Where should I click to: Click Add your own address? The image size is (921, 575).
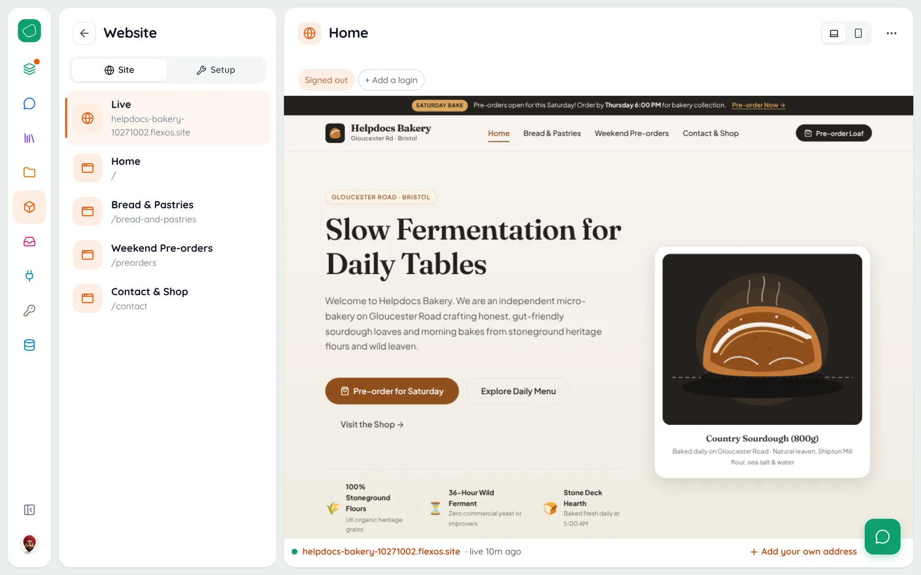804,551
